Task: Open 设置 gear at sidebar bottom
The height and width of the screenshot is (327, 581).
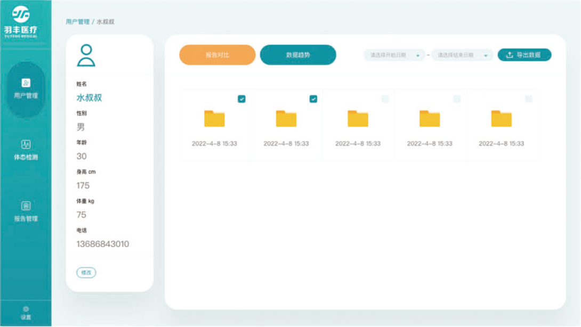Action: pos(26,309)
